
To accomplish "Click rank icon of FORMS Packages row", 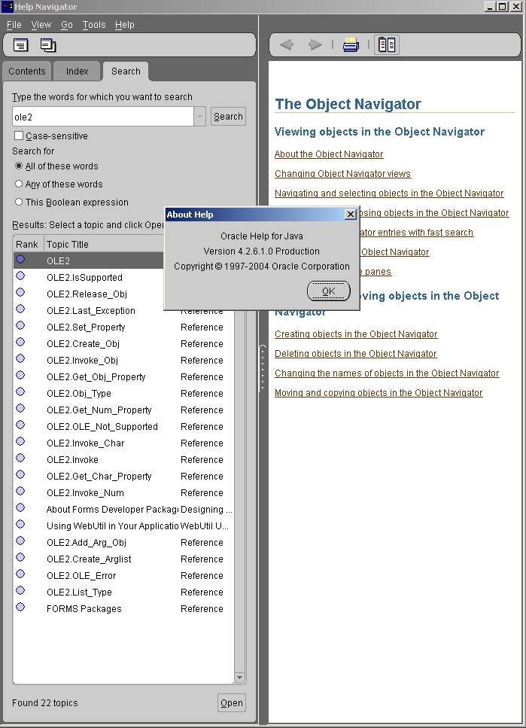I will coord(20,607).
